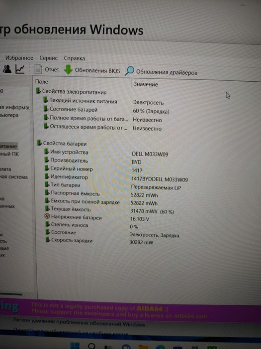Click Свойства электропитания group icon
This screenshot has width=261, height=349.
38,91
